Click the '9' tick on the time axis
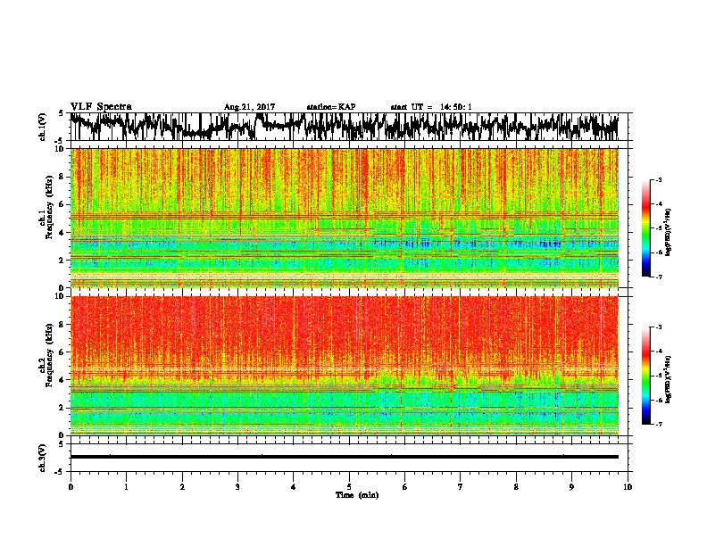The width and height of the screenshot is (707, 546). (x=571, y=487)
